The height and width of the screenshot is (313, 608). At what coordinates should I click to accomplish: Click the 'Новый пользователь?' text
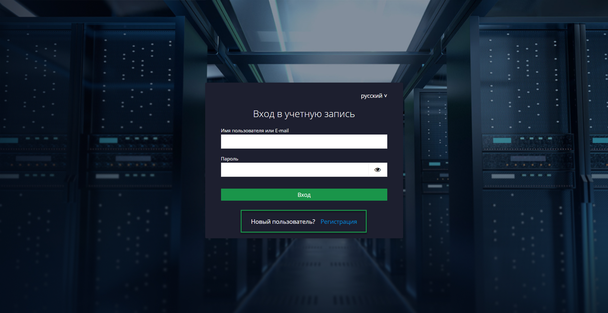click(283, 222)
